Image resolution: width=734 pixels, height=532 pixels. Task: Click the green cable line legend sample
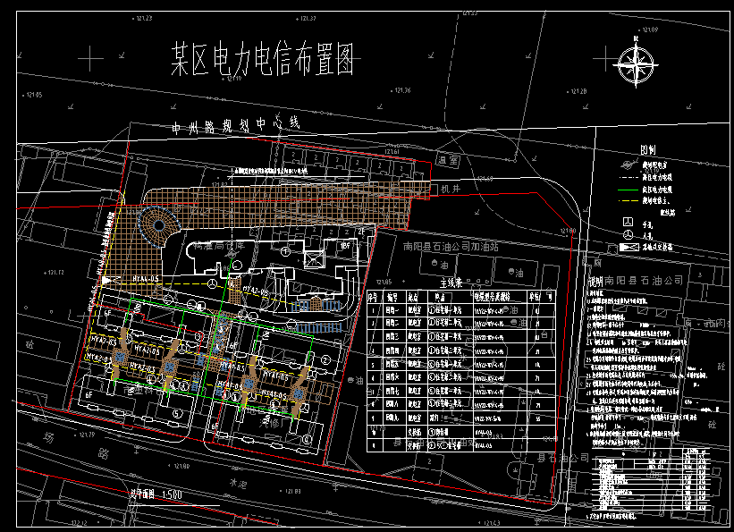tap(629, 190)
